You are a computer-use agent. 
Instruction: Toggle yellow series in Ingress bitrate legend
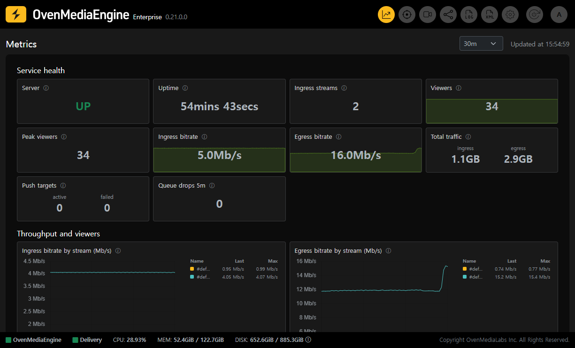(x=200, y=269)
